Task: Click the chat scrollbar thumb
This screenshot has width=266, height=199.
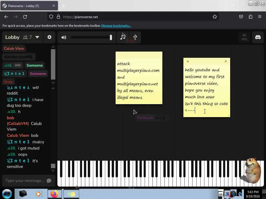Action: tap(53, 166)
